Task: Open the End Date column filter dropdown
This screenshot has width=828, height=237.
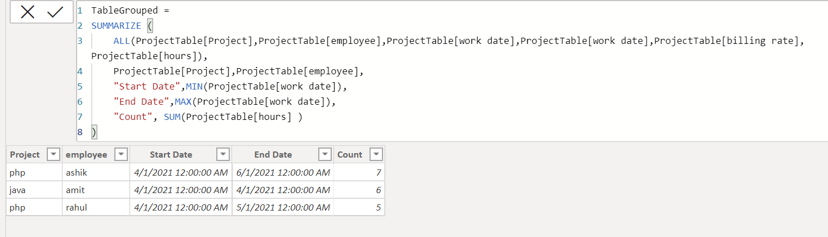Action: [x=325, y=155]
